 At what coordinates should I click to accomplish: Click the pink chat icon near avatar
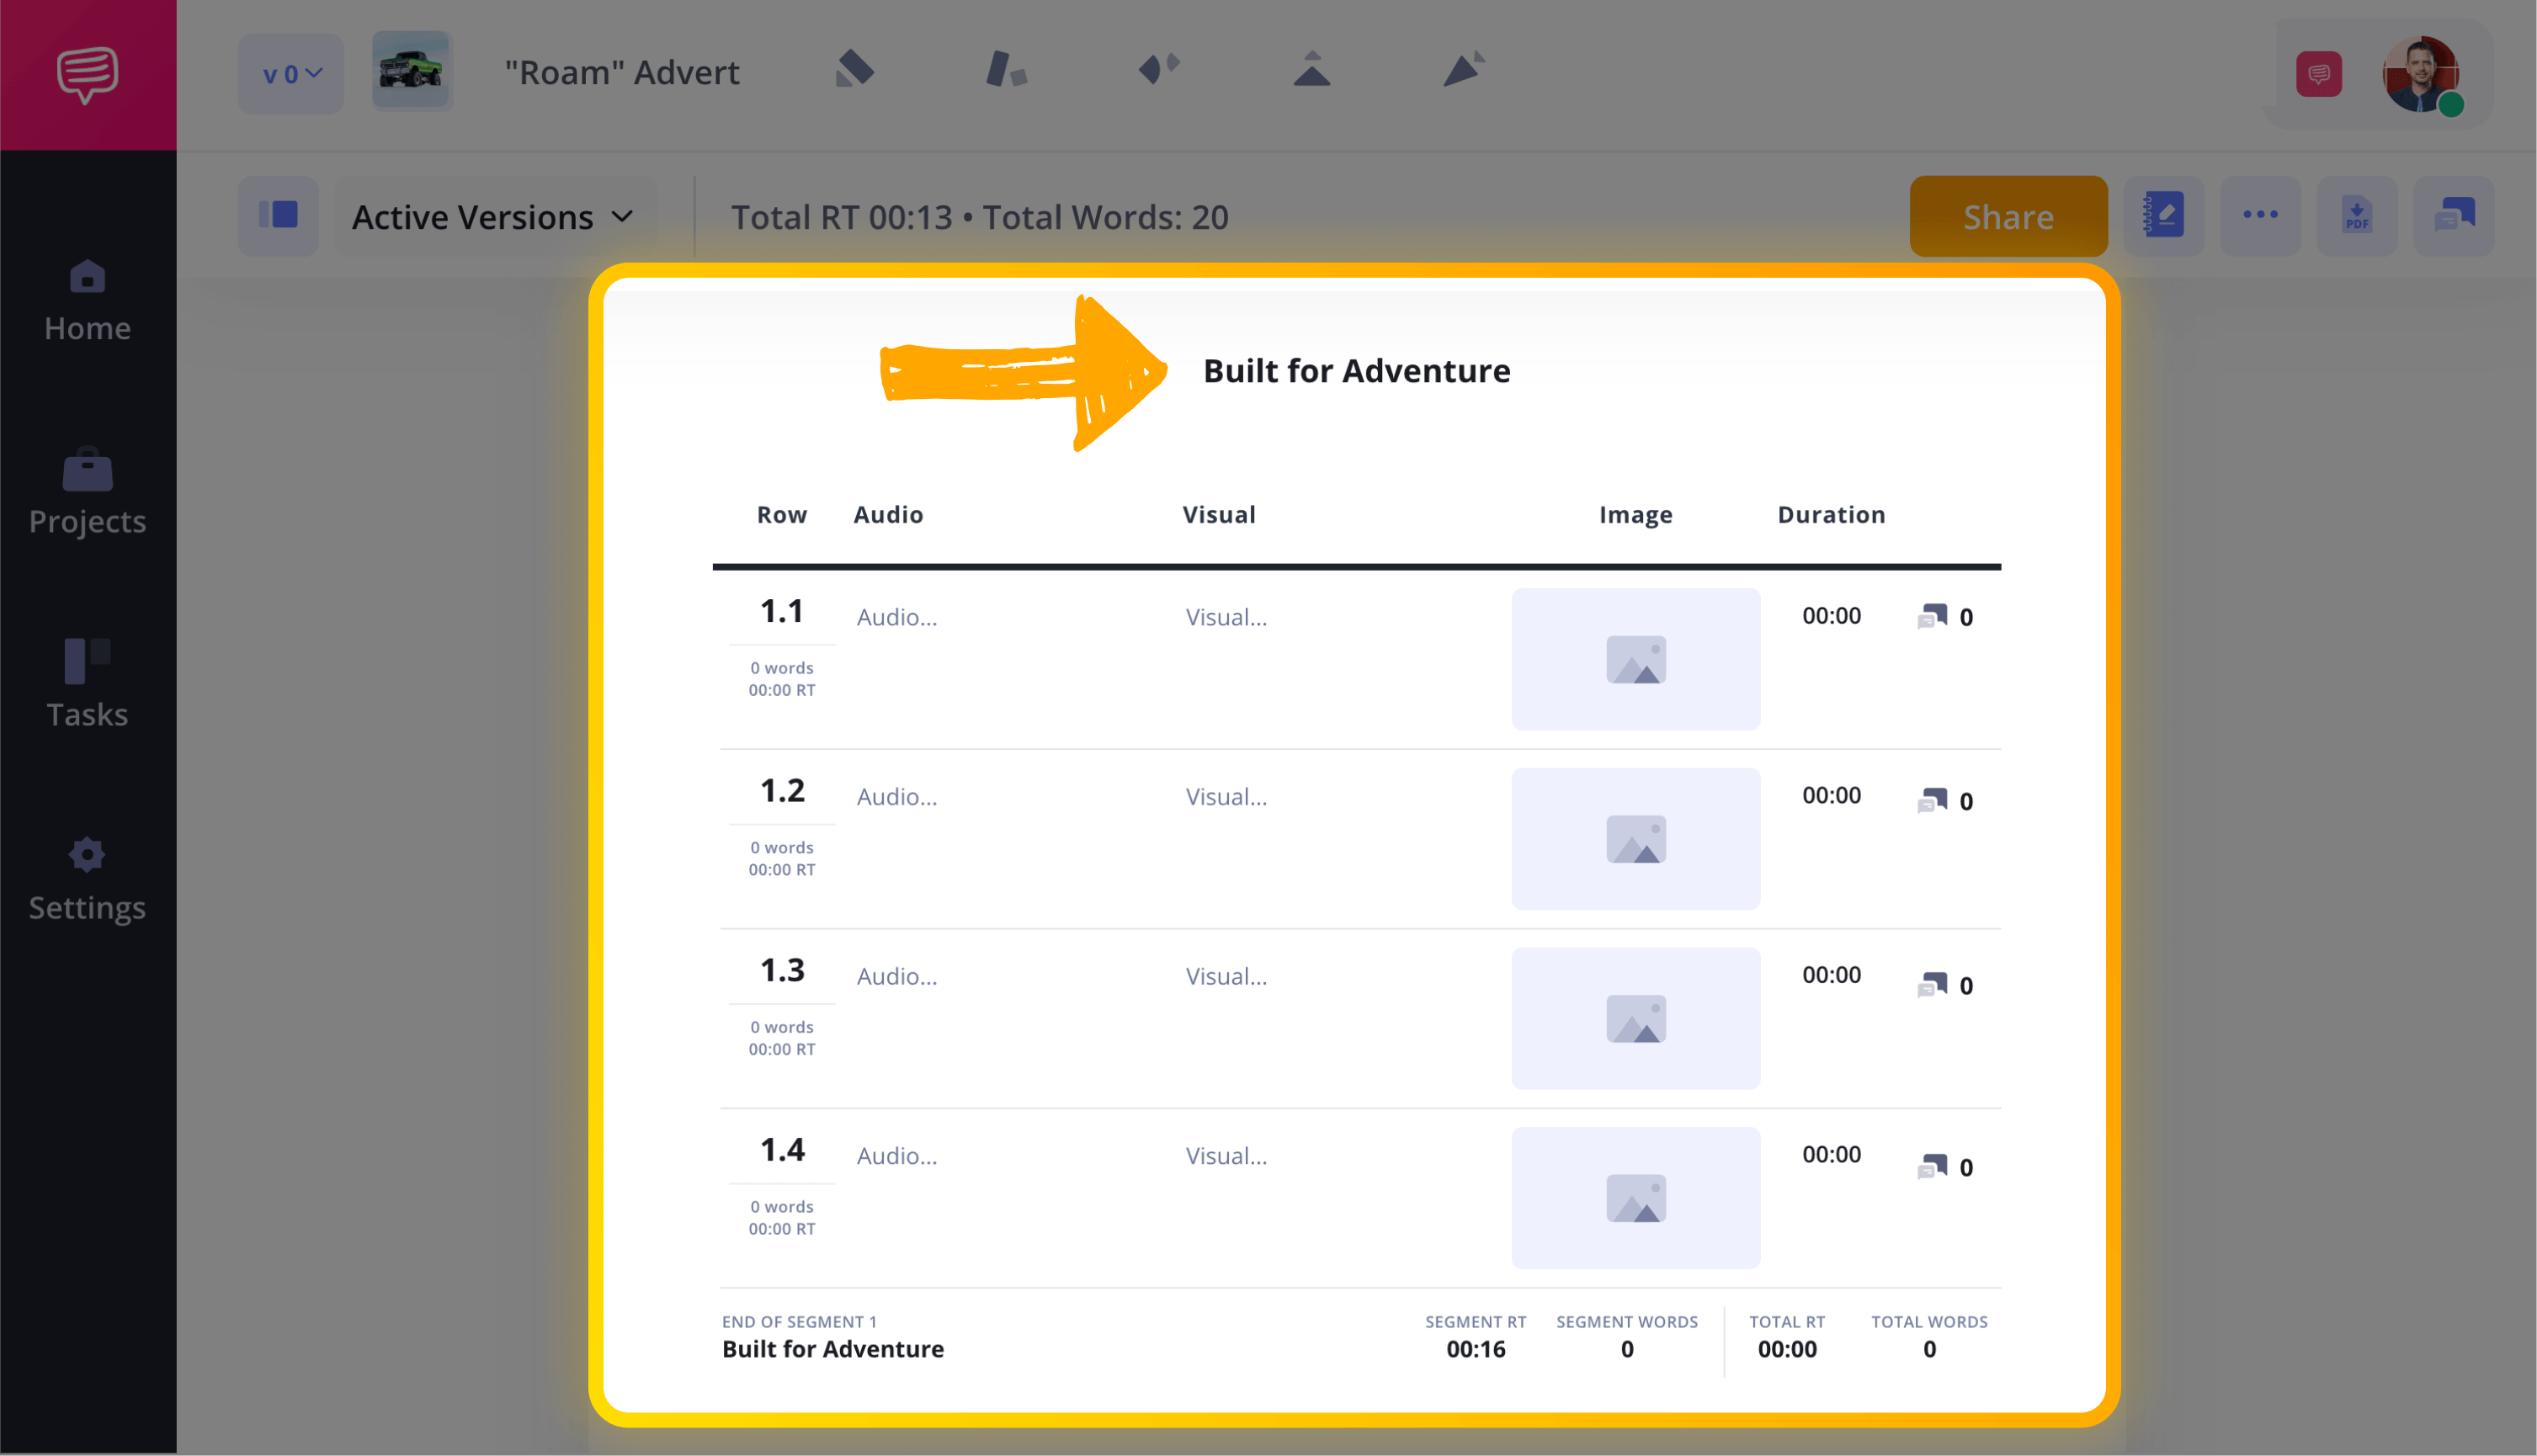tap(2319, 74)
